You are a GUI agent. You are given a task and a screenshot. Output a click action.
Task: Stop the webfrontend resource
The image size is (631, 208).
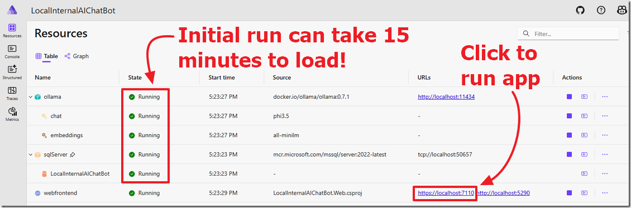[569, 193]
